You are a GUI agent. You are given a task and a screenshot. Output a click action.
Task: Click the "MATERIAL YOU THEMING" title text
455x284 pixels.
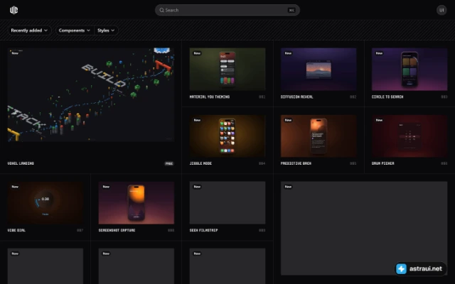(x=210, y=97)
